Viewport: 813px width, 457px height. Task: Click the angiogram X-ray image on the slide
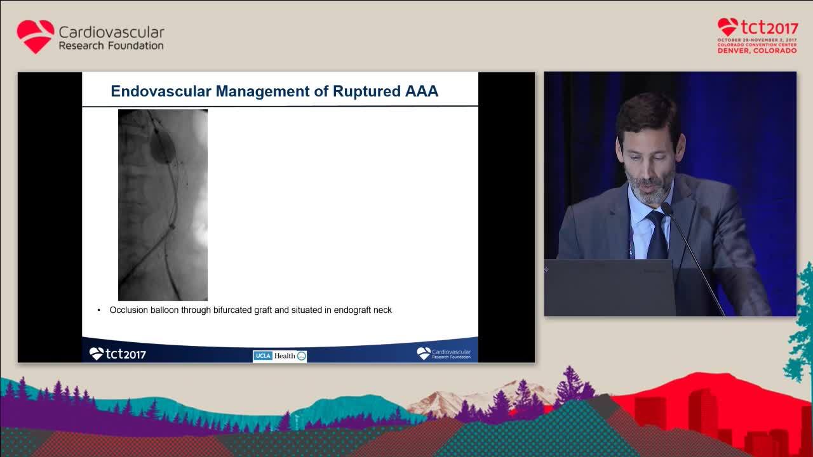[x=163, y=204]
